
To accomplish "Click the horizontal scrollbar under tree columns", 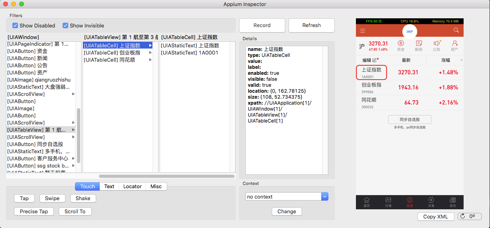I will click(x=167, y=176).
